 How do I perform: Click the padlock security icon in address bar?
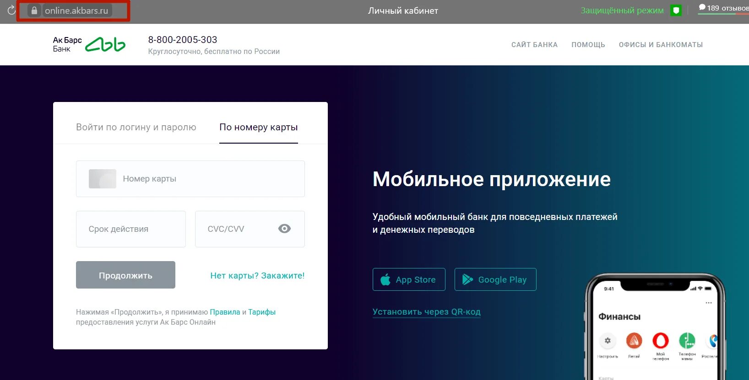(x=34, y=10)
